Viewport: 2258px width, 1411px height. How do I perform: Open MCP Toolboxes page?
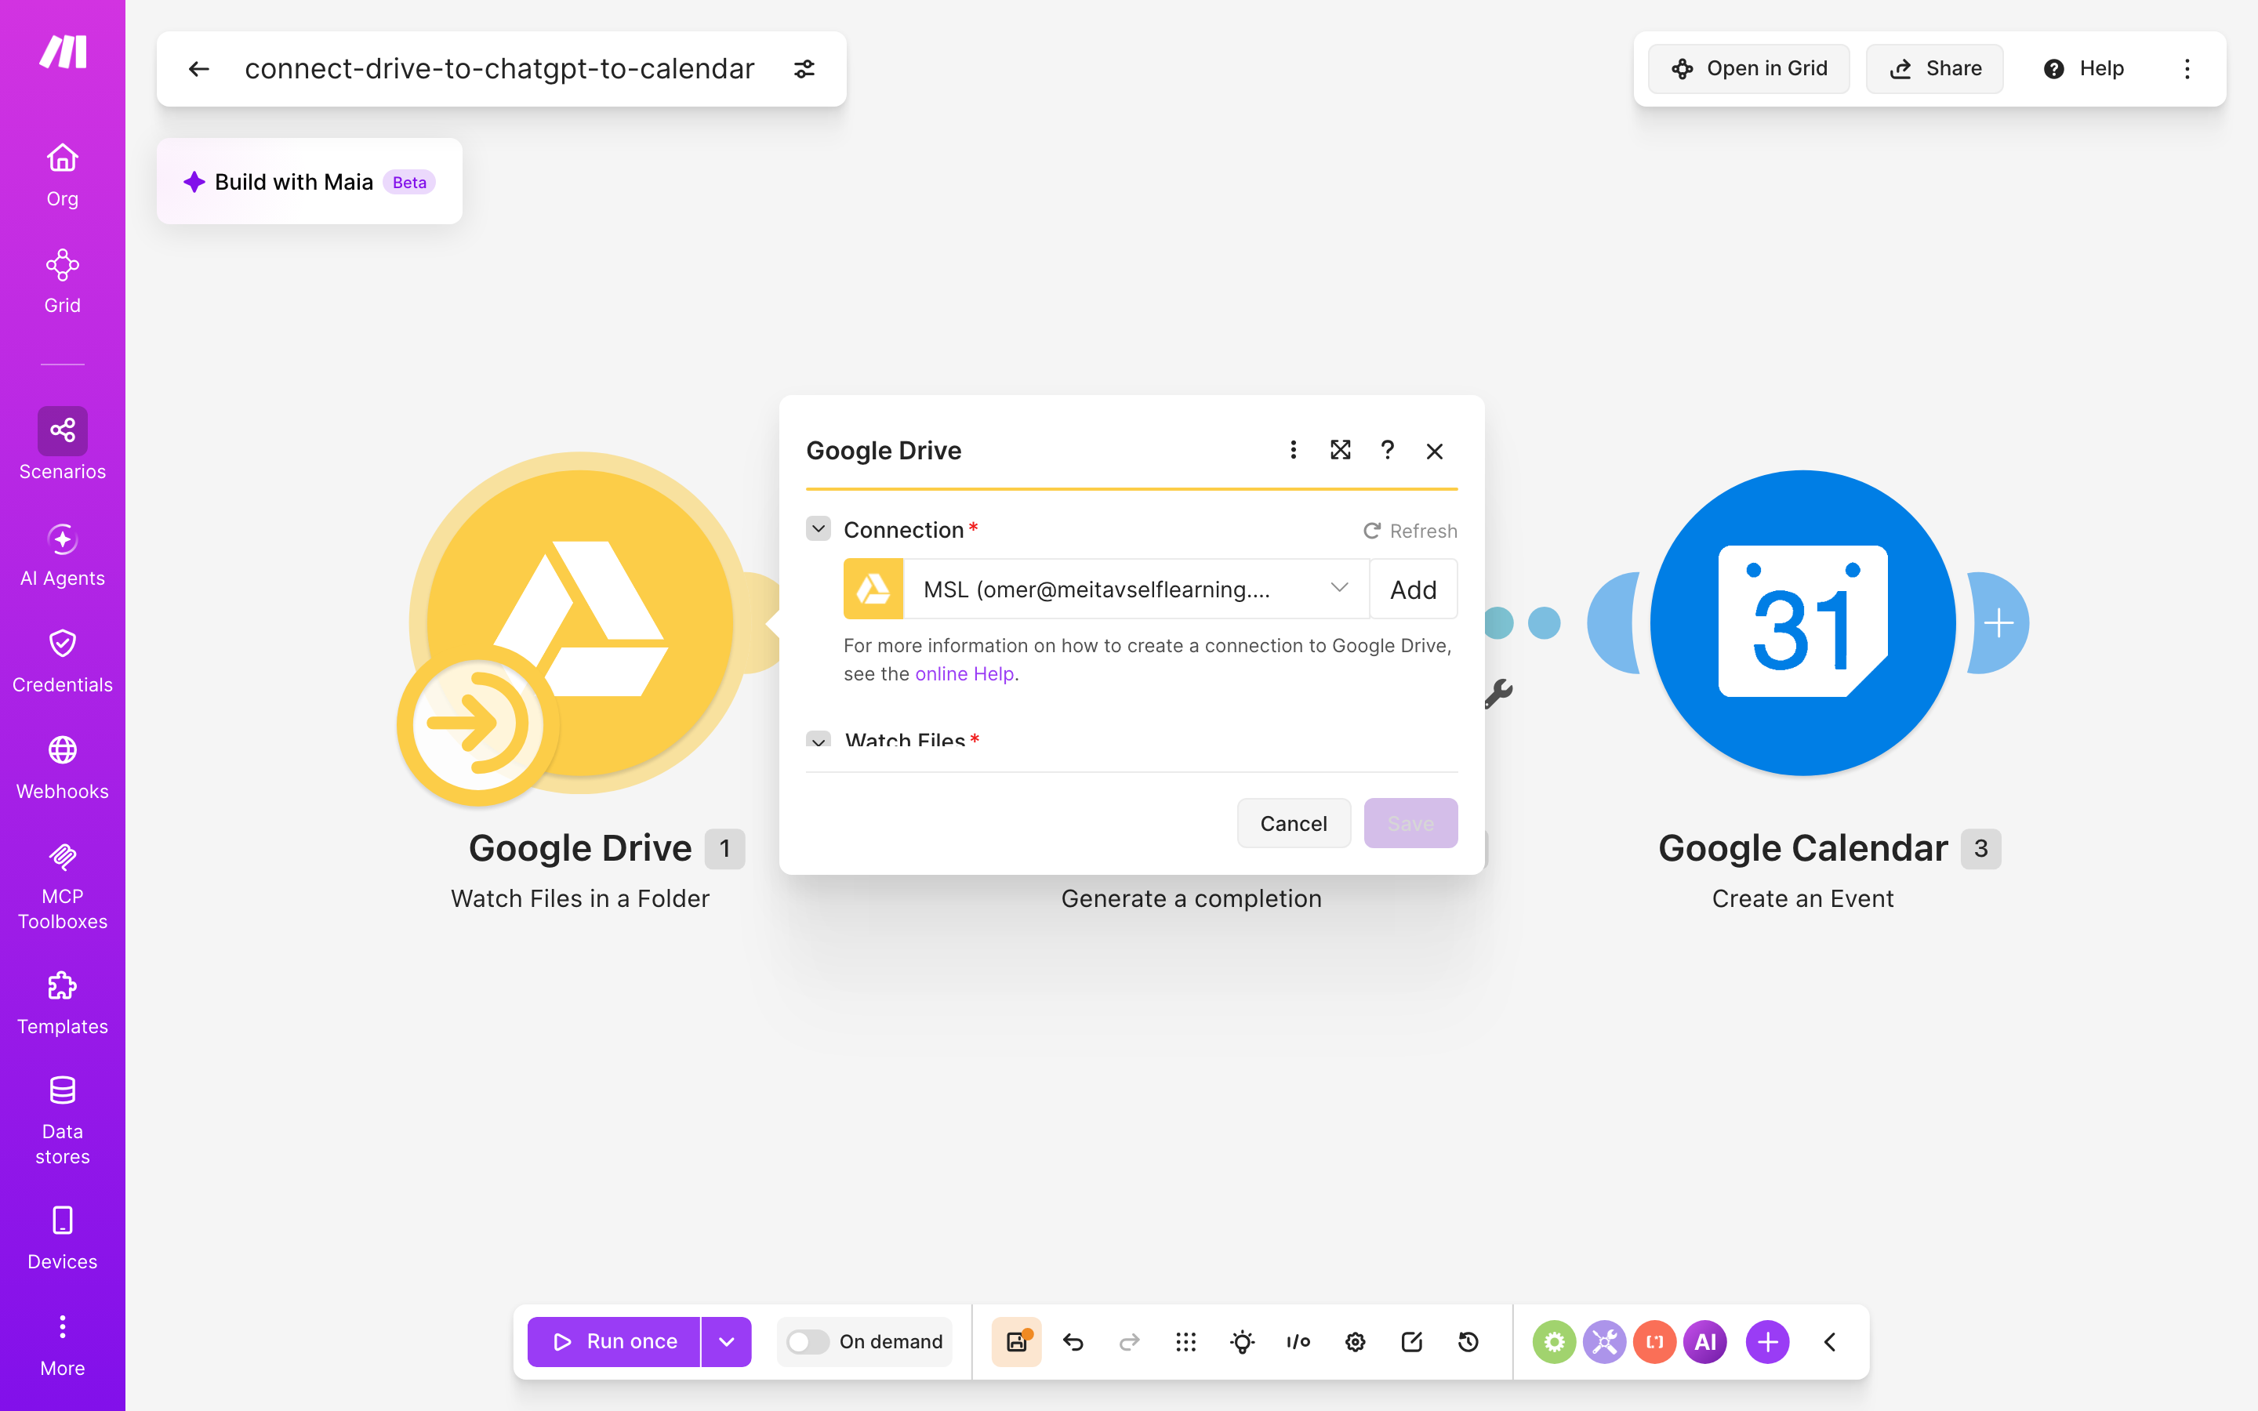(63, 886)
